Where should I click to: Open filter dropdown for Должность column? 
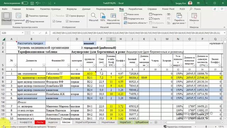tap(44, 65)
